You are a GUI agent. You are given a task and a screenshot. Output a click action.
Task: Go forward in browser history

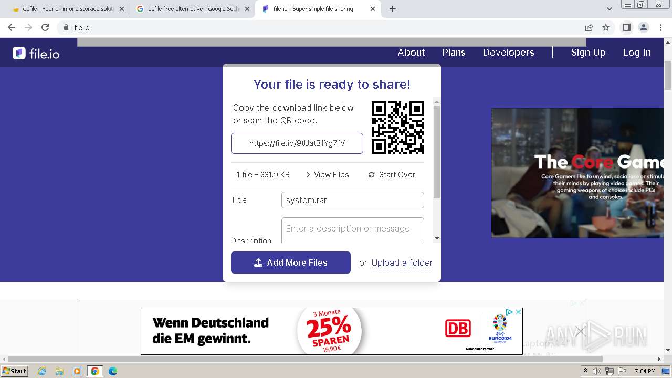[x=28, y=27]
